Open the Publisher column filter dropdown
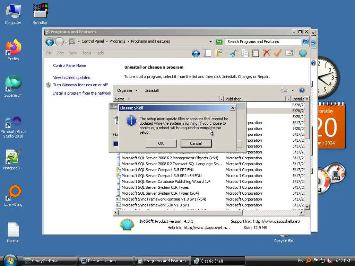Image resolution: width=355 pixels, height=266 pixels. [x=288, y=99]
